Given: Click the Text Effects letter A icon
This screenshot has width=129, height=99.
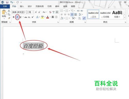Looking at the screenshot, I should pyautogui.click(x=37, y=17).
